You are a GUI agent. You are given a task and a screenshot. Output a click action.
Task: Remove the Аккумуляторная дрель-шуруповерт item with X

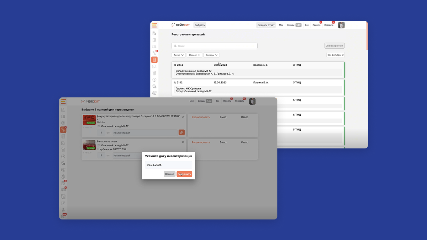coord(183,116)
